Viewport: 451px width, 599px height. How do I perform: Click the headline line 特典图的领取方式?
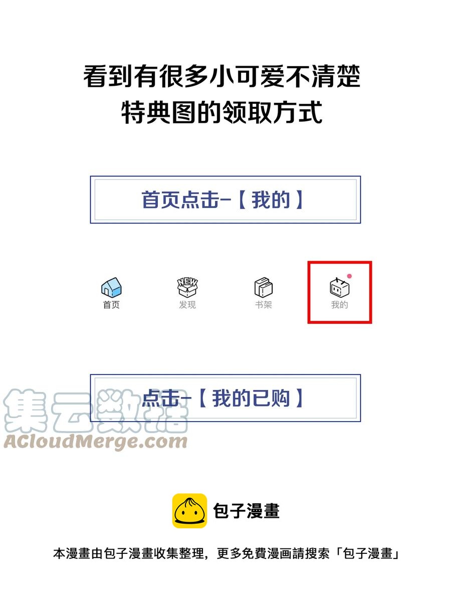222,112
